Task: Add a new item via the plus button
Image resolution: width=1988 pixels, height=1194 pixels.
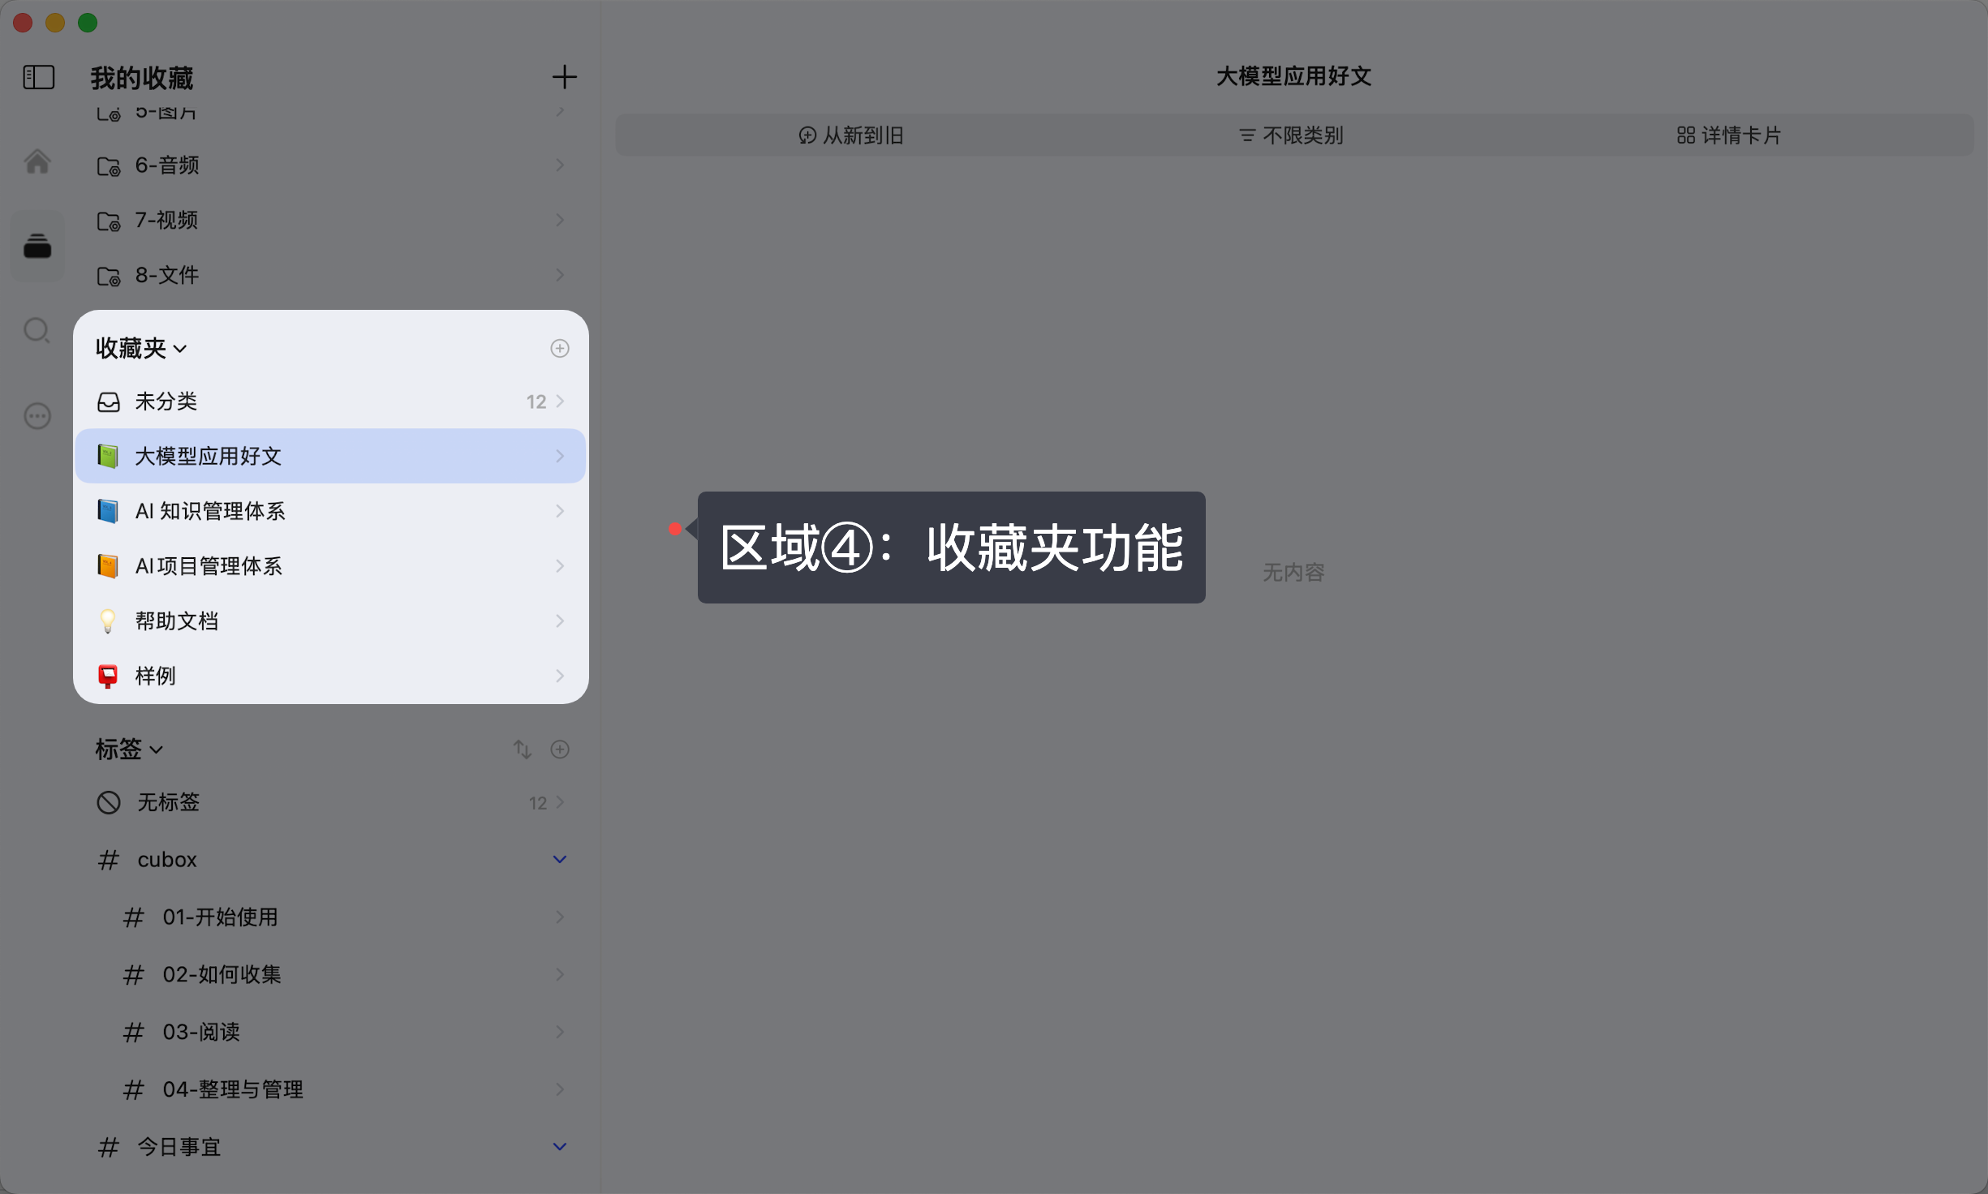Action: point(565,77)
